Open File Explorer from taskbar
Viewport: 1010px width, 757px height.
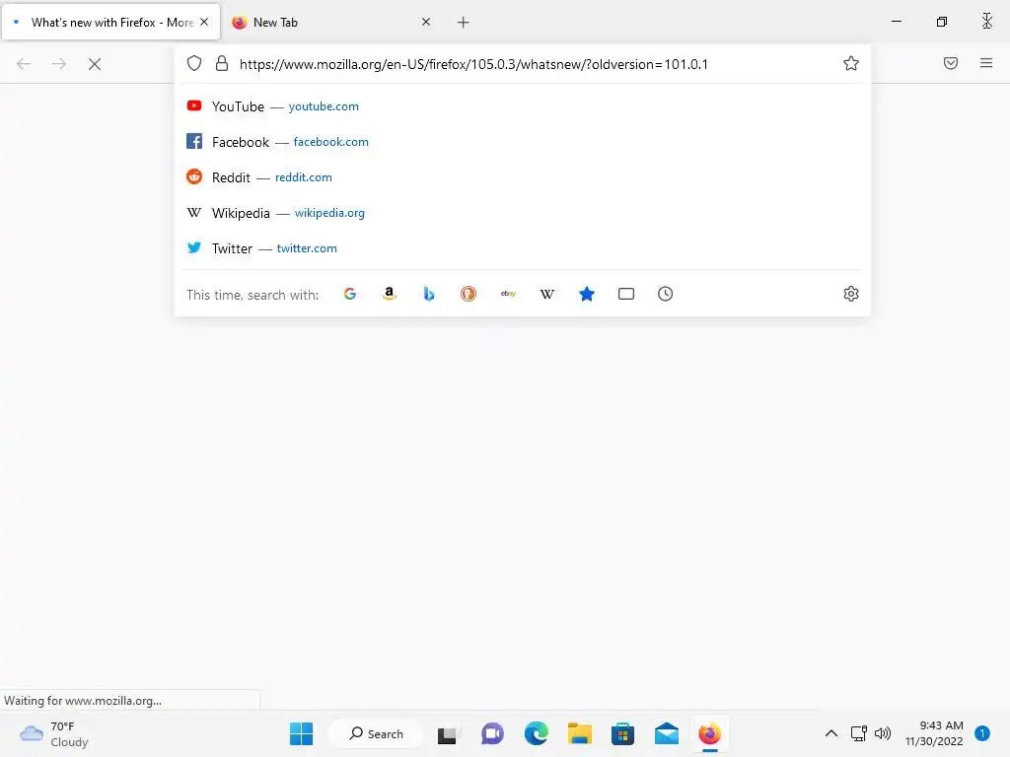tap(580, 733)
